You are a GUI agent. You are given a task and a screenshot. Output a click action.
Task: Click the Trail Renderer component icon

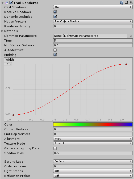coord(7,3)
